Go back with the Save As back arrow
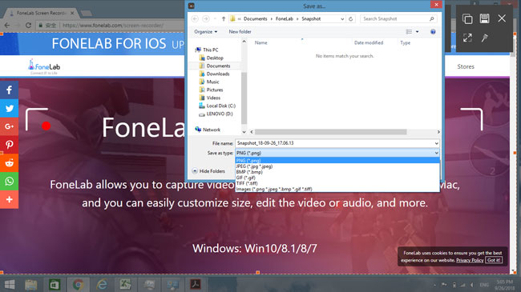Viewport: 521px width, 292px height. tap(196, 19)
